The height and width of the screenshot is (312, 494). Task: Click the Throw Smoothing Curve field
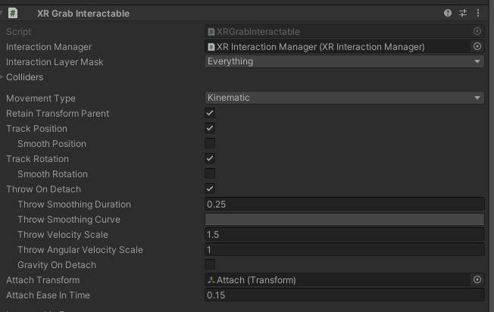click(x=344, y=219)
